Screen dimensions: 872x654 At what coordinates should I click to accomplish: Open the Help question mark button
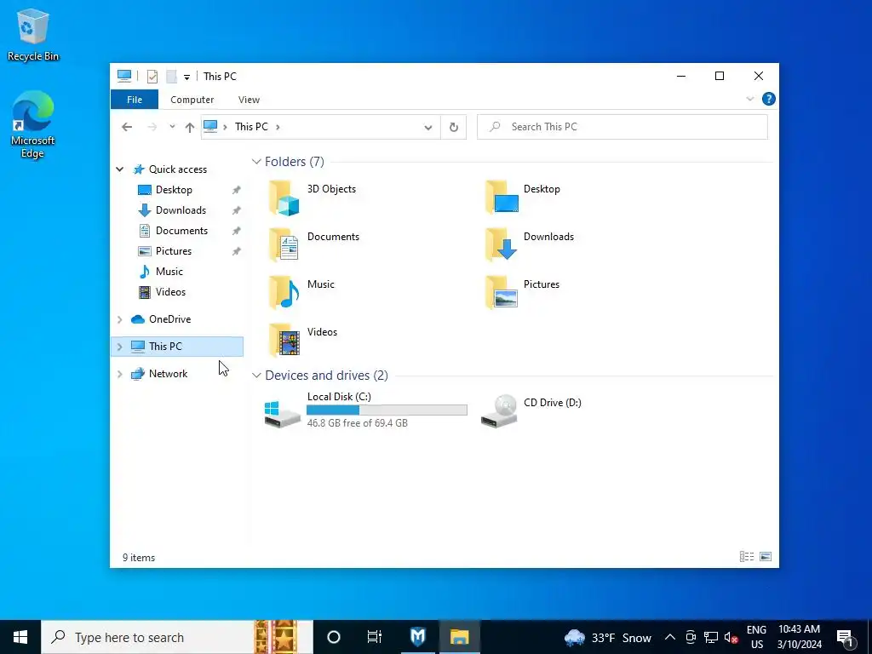(769, 99)
